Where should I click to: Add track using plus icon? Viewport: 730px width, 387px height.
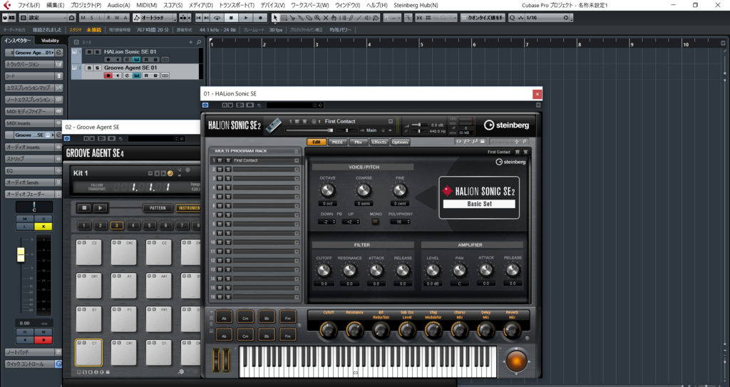click(x=191, y=42)
